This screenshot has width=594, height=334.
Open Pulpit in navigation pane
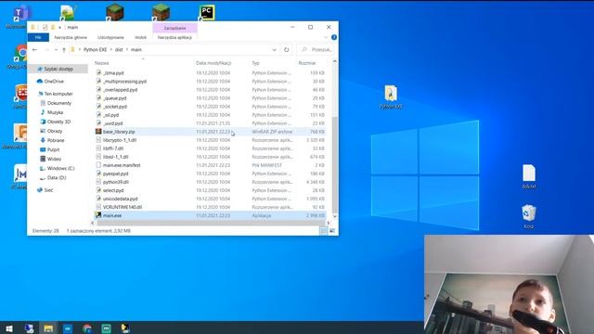[53, 149]
